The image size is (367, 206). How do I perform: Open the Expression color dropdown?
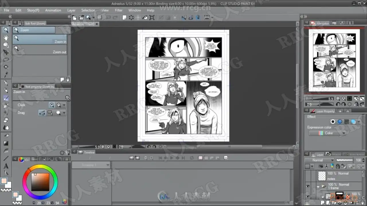pos(327,133)
